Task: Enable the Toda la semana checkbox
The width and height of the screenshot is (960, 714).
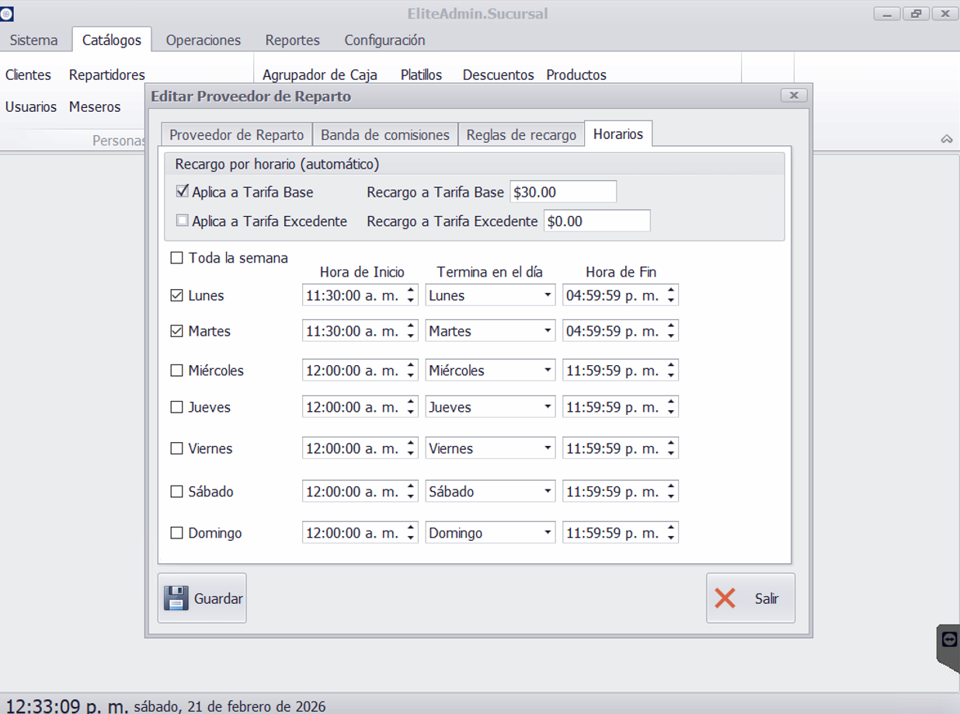Action: (177, 258)
